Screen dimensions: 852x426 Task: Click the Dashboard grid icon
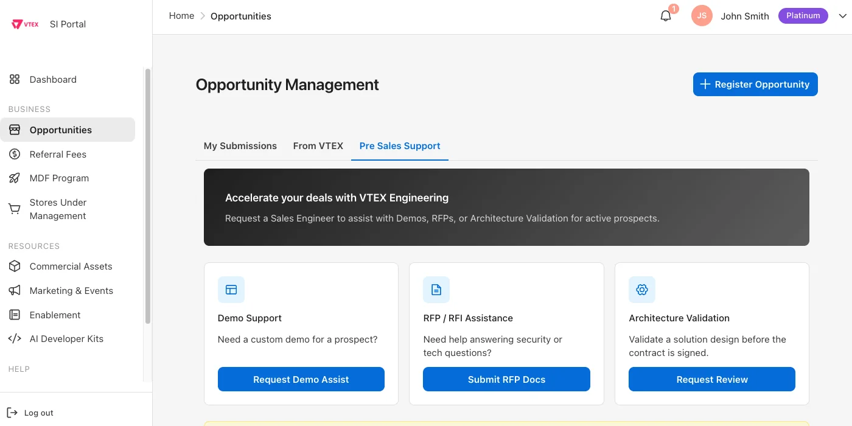pyautogui.click(x=15, y=79)
